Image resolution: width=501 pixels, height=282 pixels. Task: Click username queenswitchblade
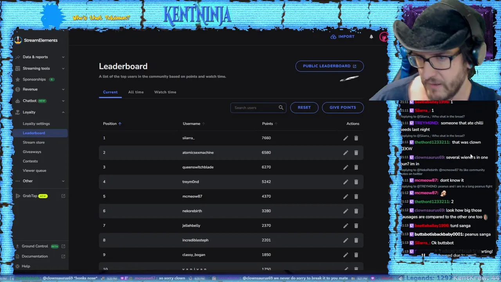pyautogui.click(x=198, y=167)
